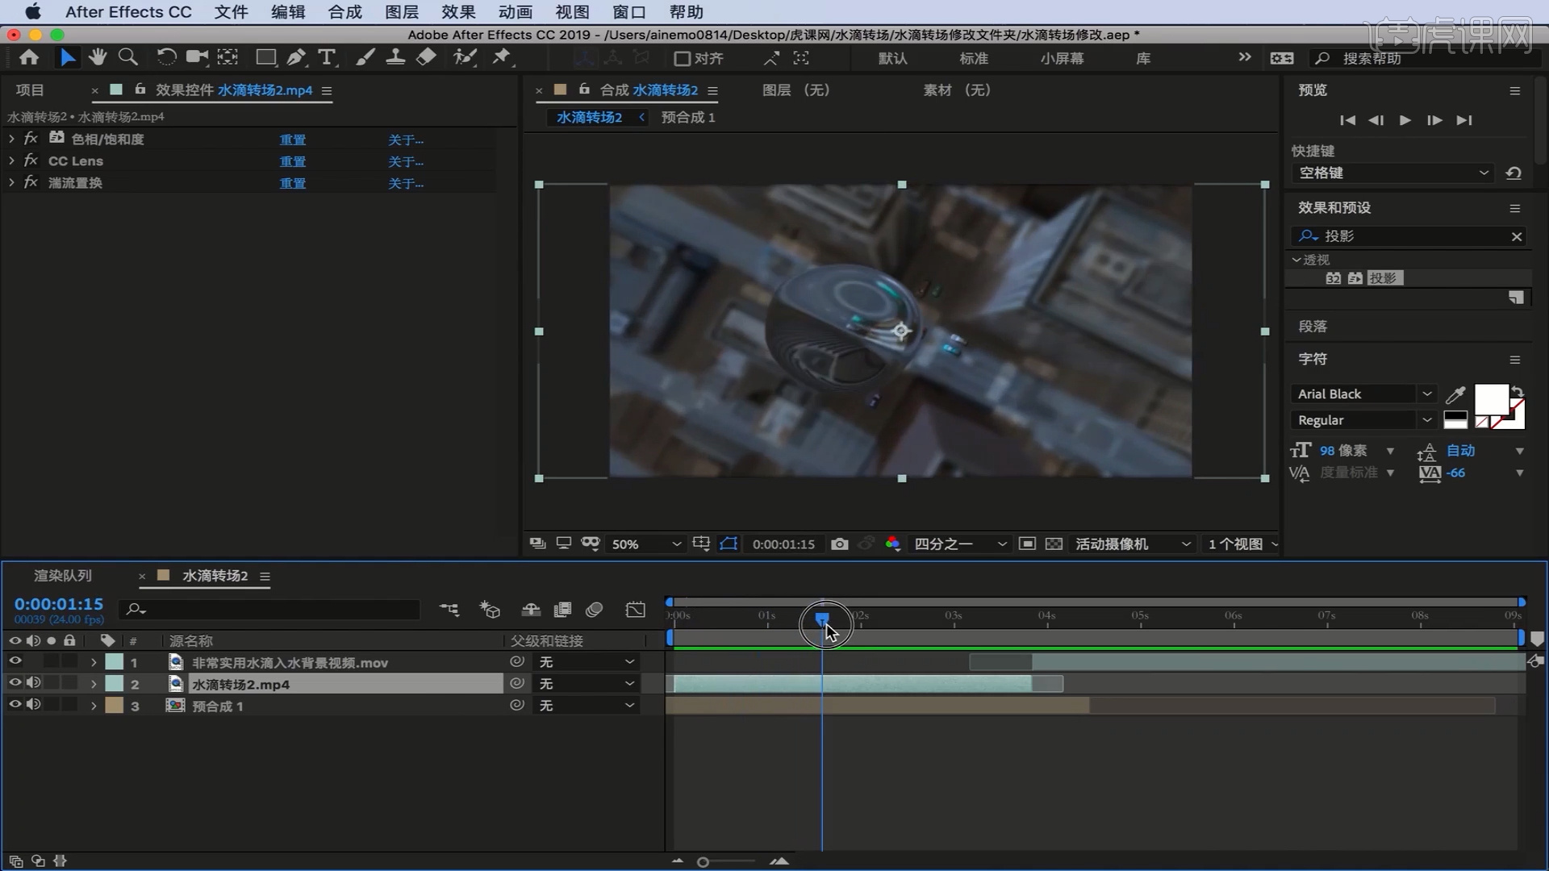Viewport: 1549px width, 871px height.
Task: Switch to the 渲染队列 tab
Action: point(63,576)
